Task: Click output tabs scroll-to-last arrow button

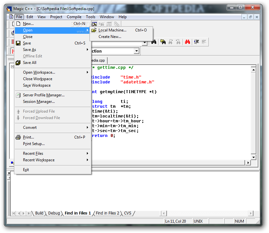Action: pyautogui.click(x=29, y=214)
